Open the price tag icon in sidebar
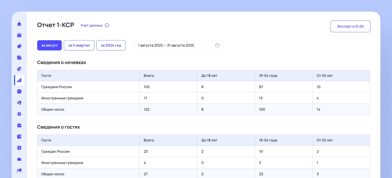Image resolution: width=392 pixels, height=178 pixels. pos(19,47)
